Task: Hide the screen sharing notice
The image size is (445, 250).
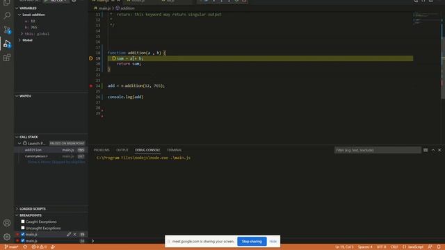Action: 273,242
